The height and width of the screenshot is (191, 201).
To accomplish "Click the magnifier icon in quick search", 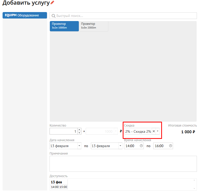I will point(53,16).
